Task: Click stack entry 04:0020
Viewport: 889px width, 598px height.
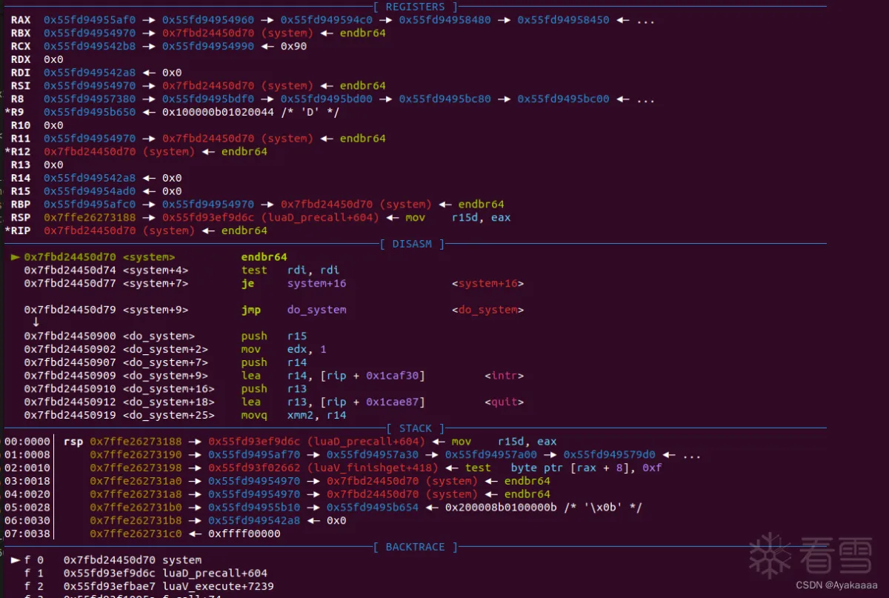Action: point(28,494)
